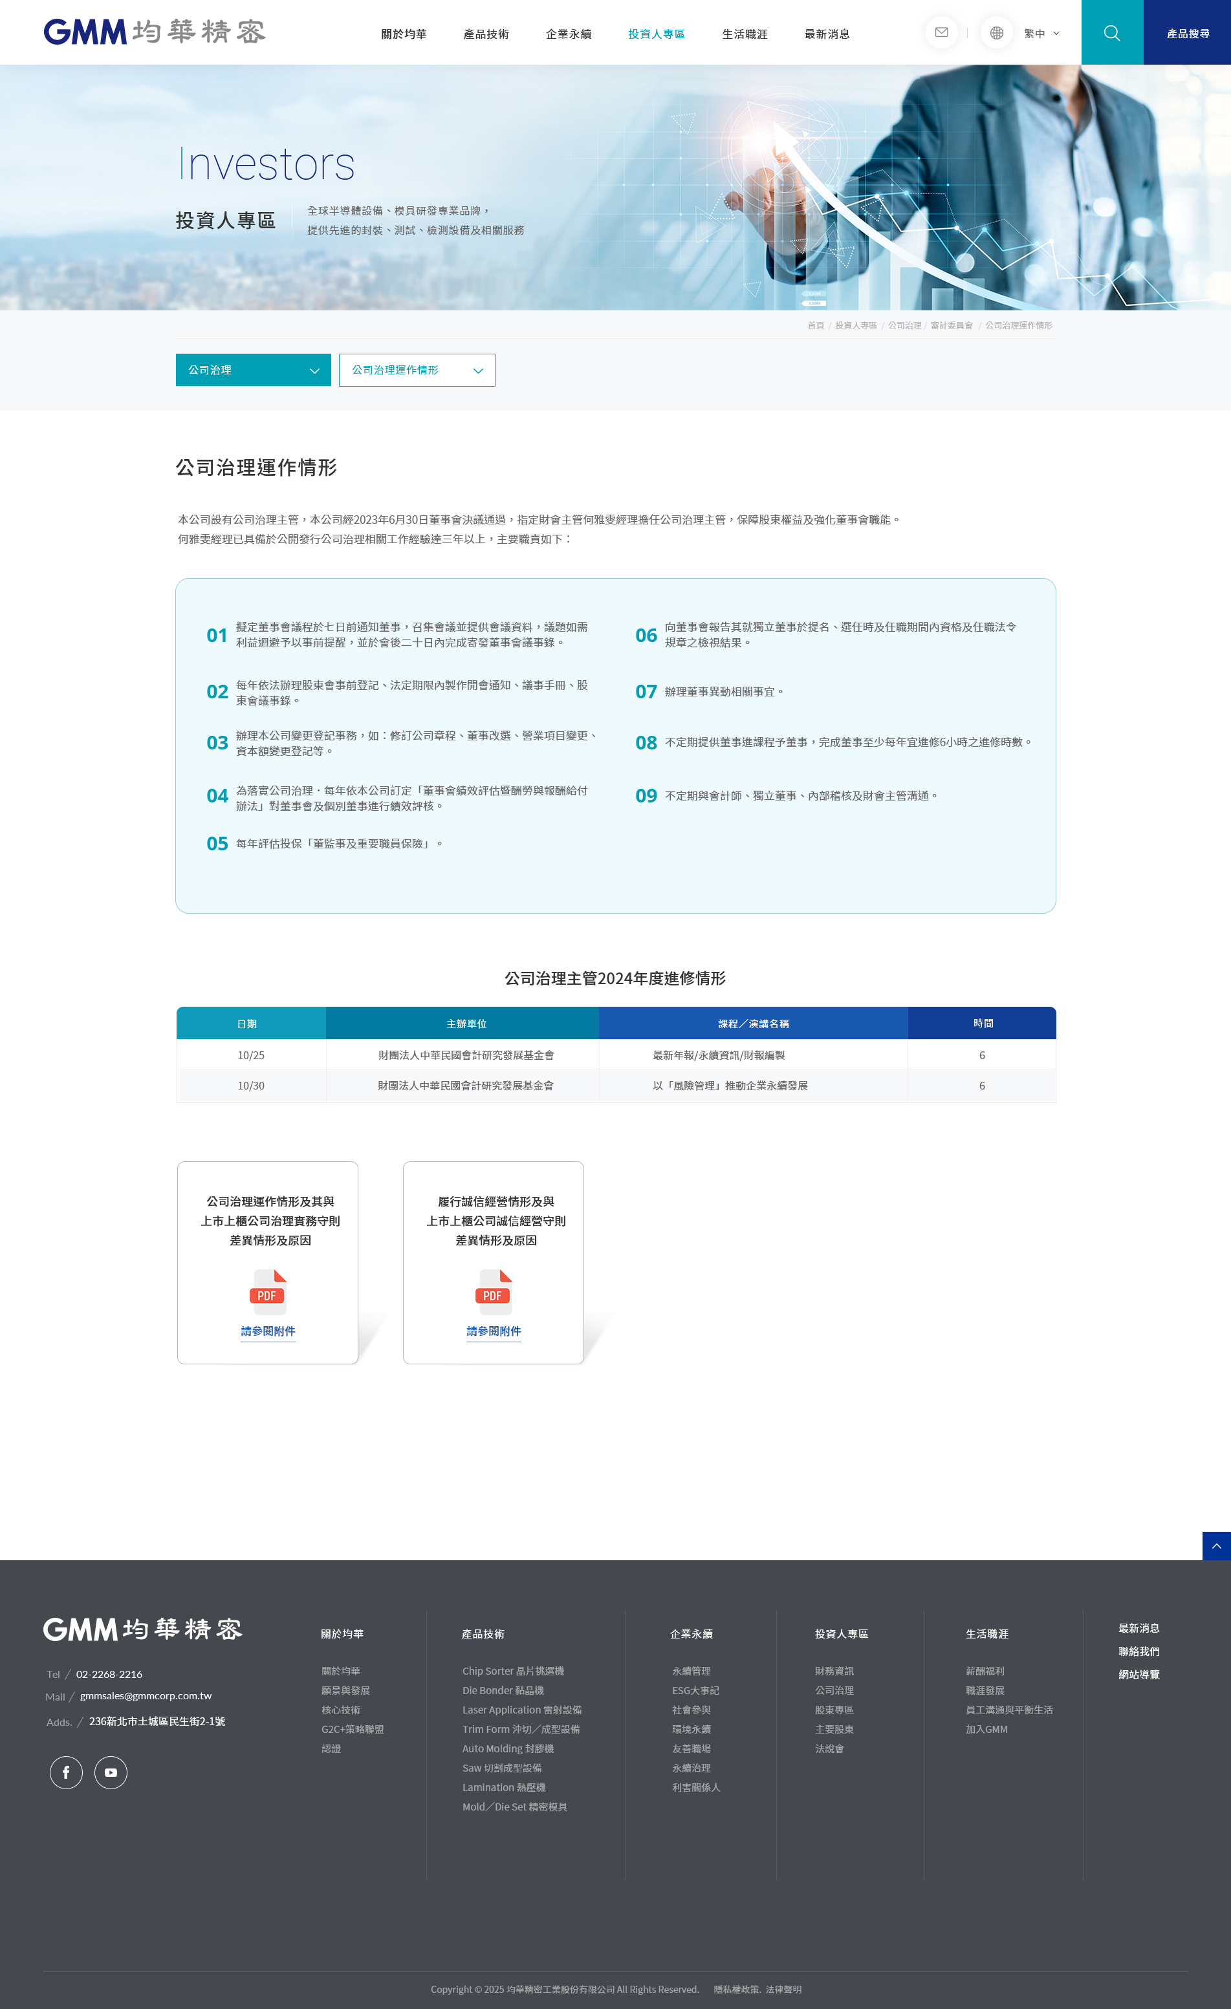Expand the 公司治理運作情形 dropdown
The height and width of the screenshot is (2009, 1231).
click(x=417, y=370)
